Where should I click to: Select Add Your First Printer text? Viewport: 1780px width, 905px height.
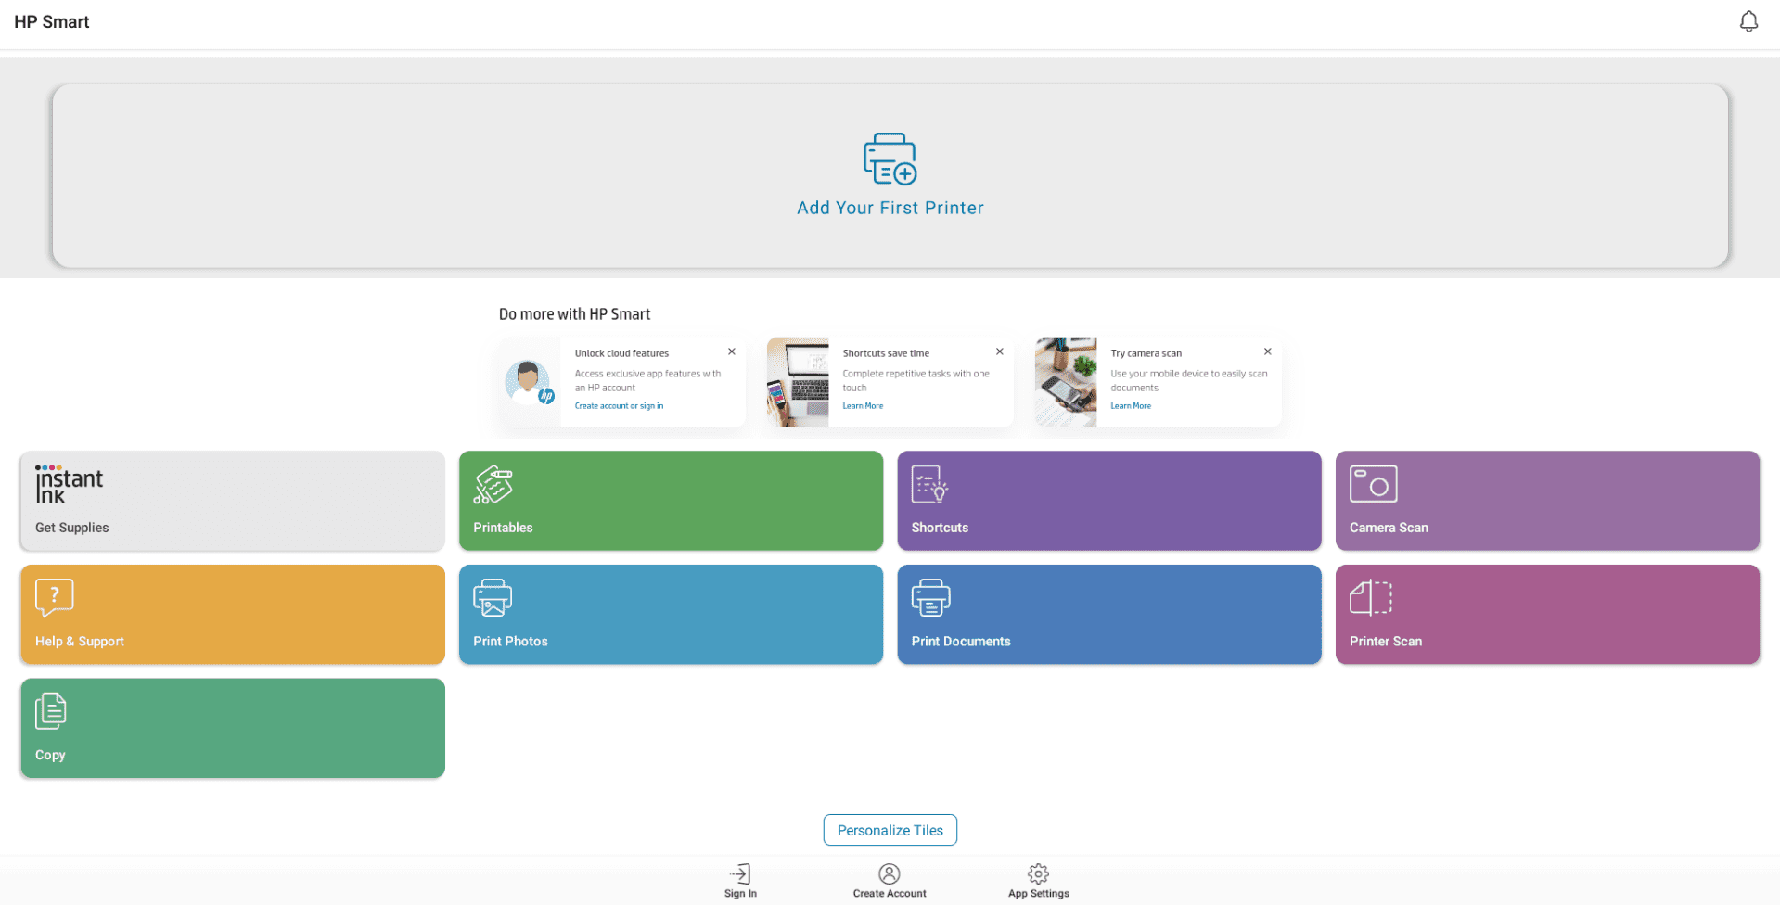890,208
